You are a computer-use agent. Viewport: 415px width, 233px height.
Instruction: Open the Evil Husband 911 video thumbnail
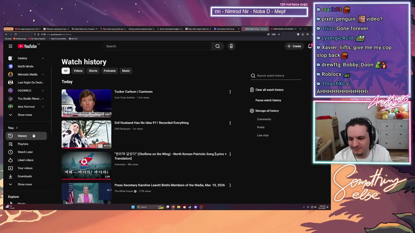(x=86, y=134)
